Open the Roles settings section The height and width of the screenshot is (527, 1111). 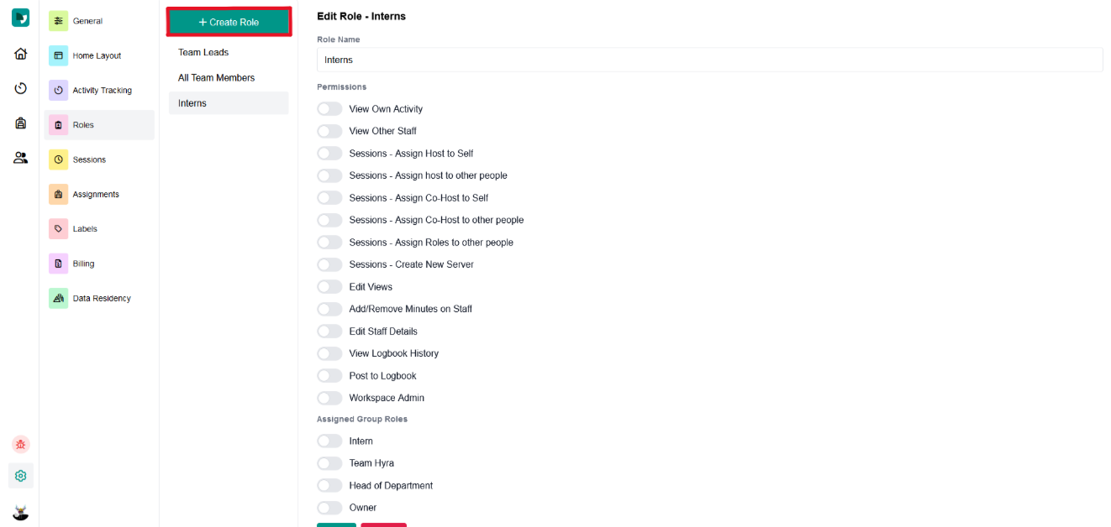pos(84,124)
